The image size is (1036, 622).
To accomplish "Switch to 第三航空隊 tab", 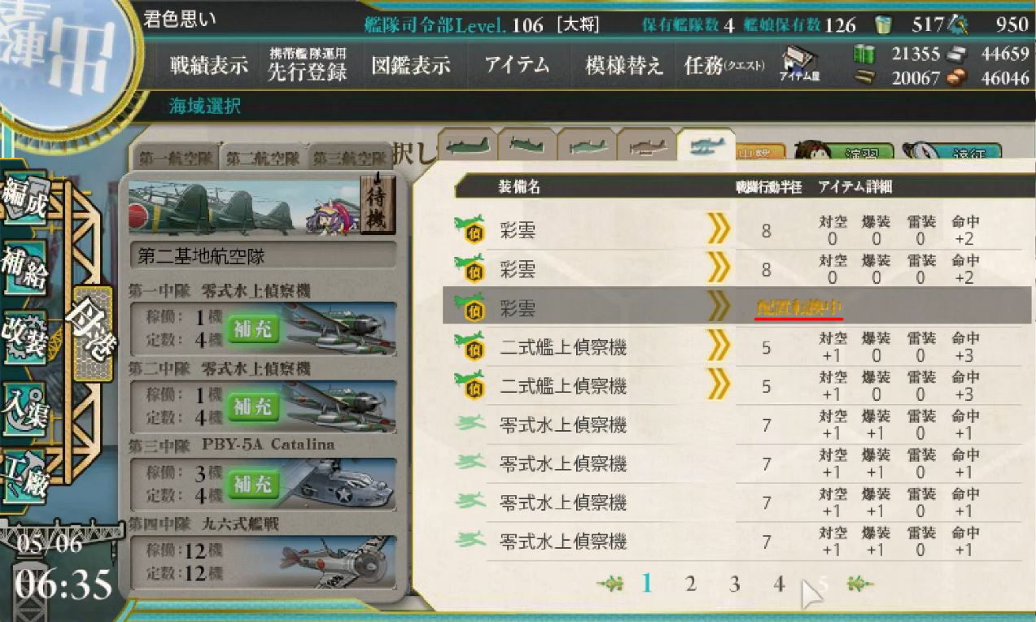I will point(349,159).
